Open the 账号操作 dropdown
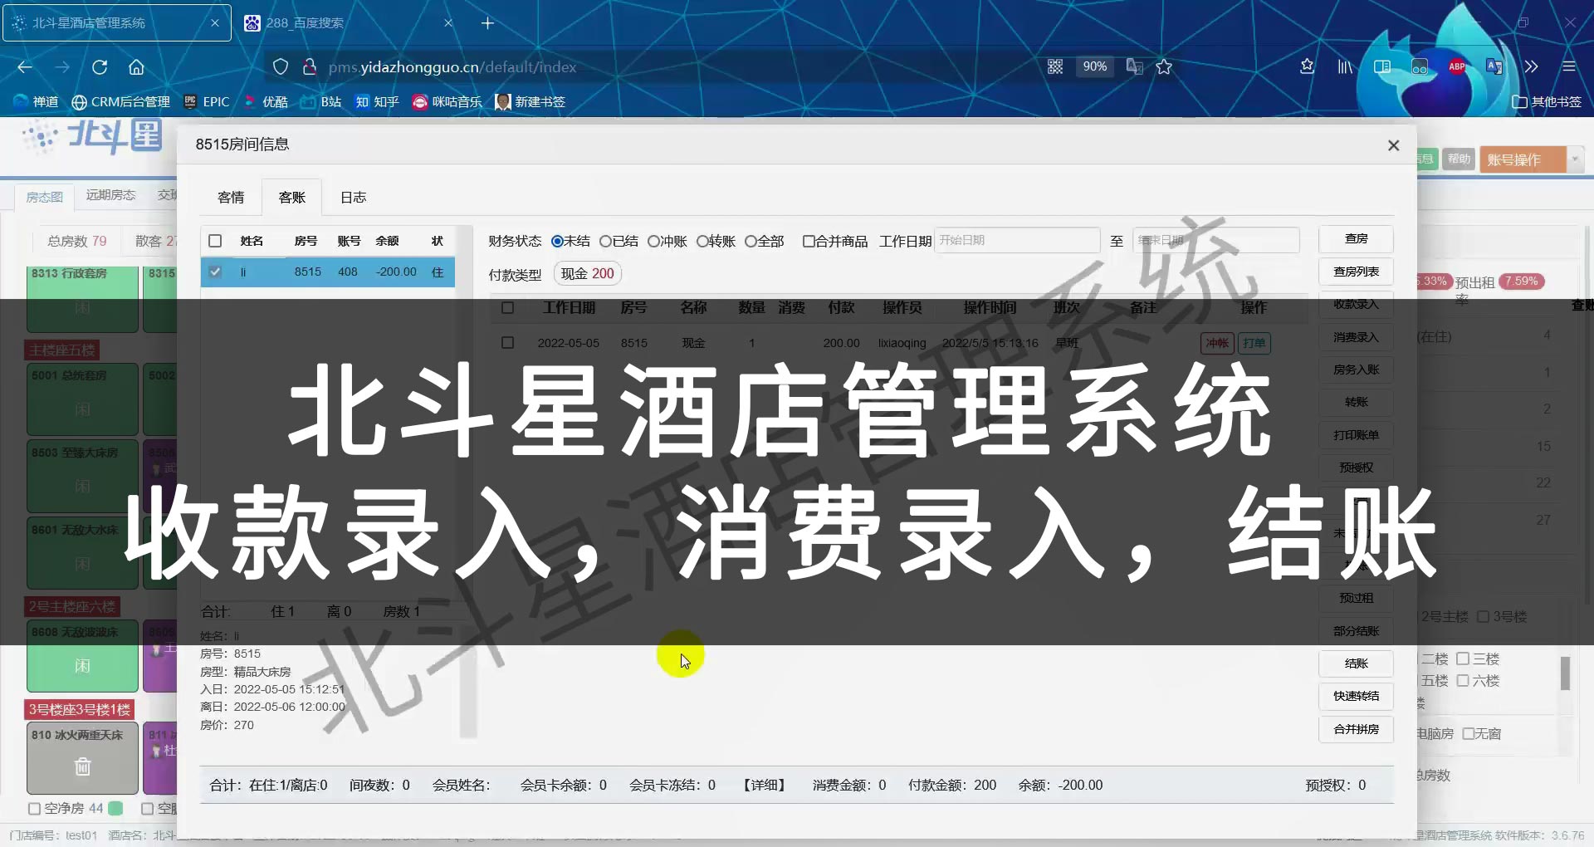1594x847 pixels. click(1531, 159)
